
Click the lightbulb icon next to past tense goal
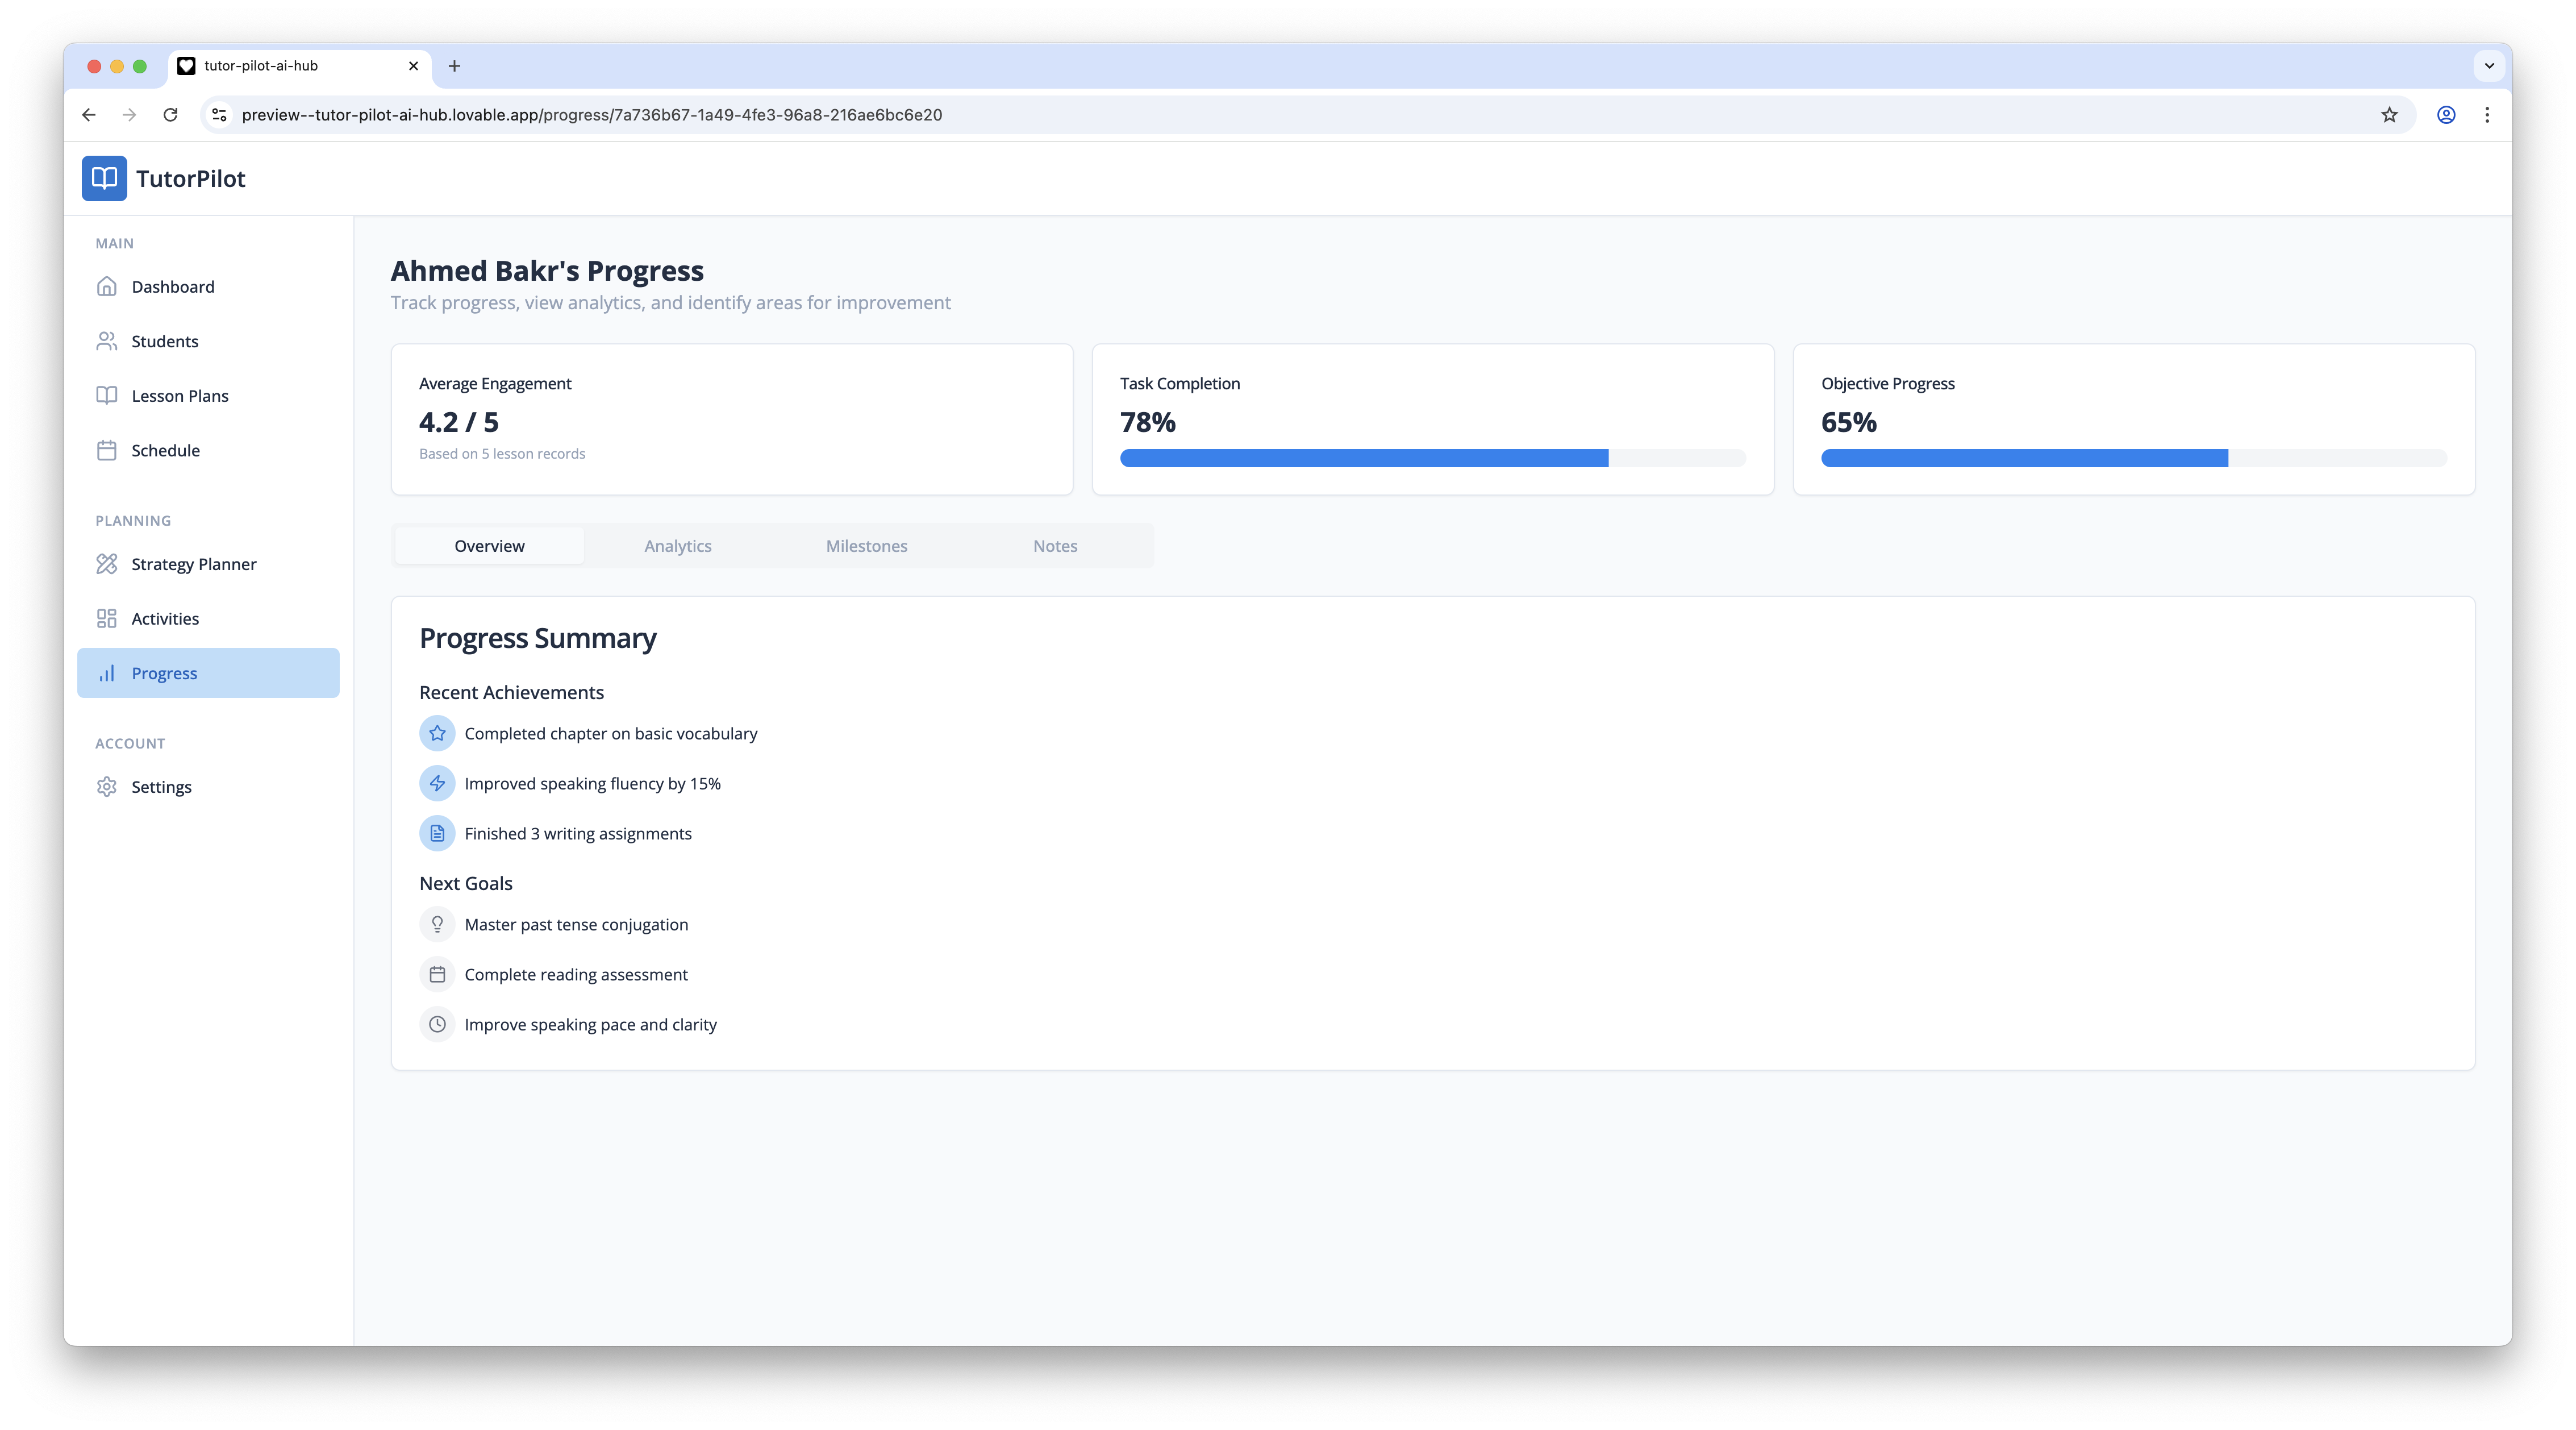(437, 925)
